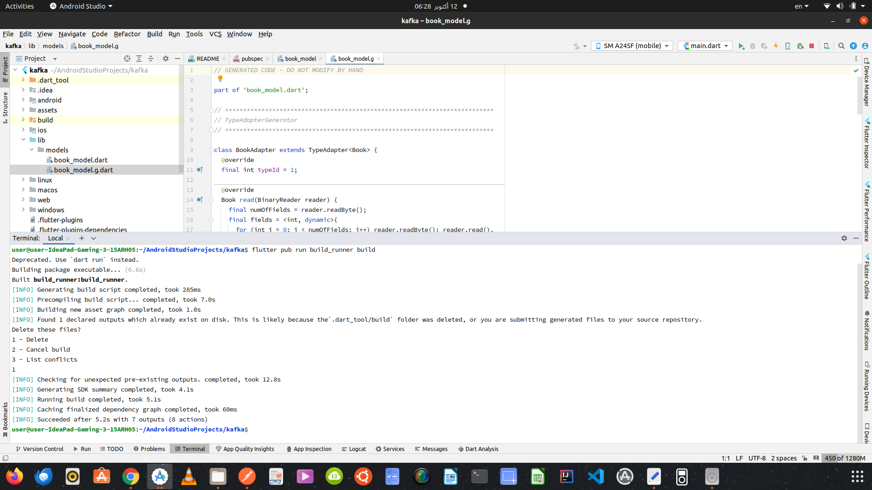Click the Attach Debugger bug icon
Screen dimensions: 872x490
pyautogui.click(x=800, y=46)
